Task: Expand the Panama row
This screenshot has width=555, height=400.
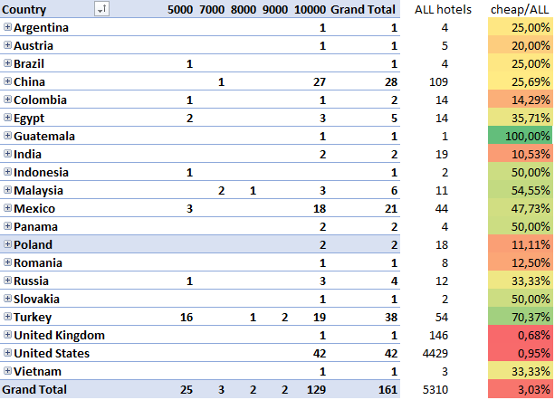Action: (7, 225)
